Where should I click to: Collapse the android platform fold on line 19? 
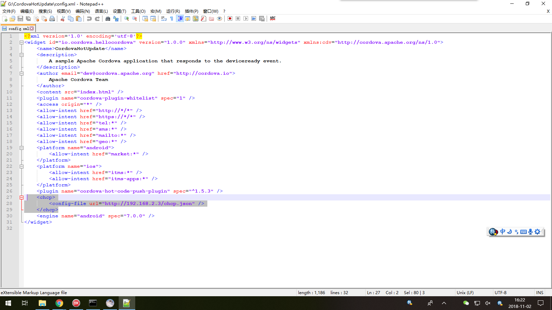point(21,148)
